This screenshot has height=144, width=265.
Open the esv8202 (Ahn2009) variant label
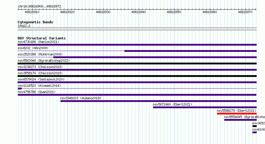pos(33,48)
